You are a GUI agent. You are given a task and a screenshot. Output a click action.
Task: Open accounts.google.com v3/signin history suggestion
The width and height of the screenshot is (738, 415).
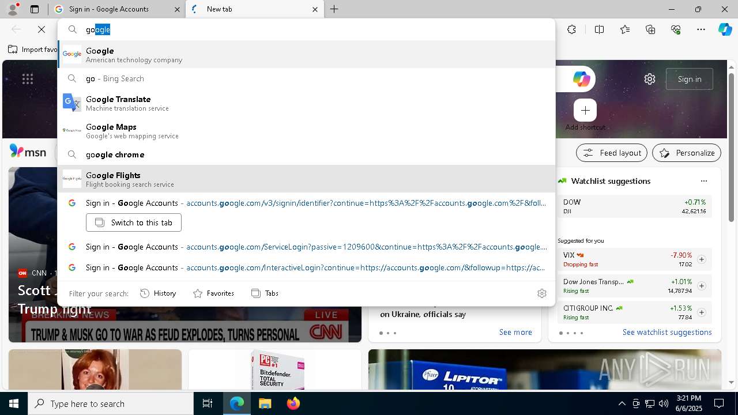pyautogui.click(x=306, y=203)
